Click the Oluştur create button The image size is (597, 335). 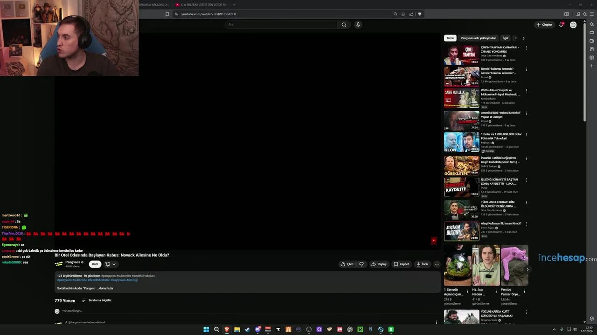pyautogui.click(x=544, y=25)
